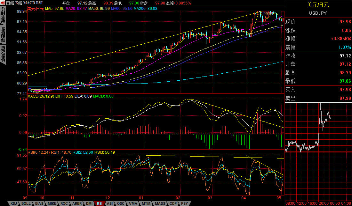Open the 报价明细 side tab
Image resolution: width=352 pixels, height=206 pixels.
click(3, 35)
